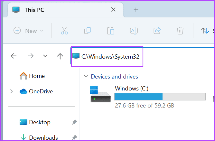Open the New item dropdown

[x=29, y=31]
